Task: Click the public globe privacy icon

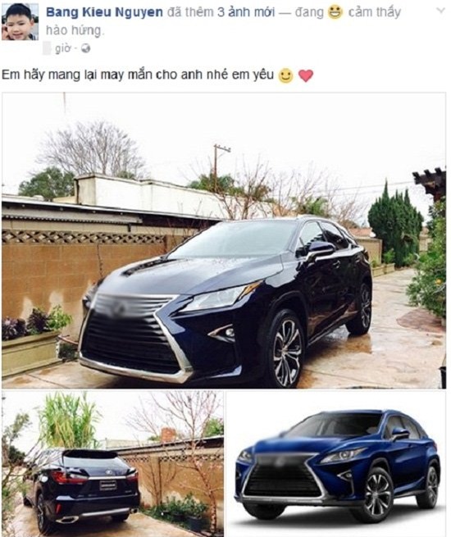Action: tap(85, 48)
